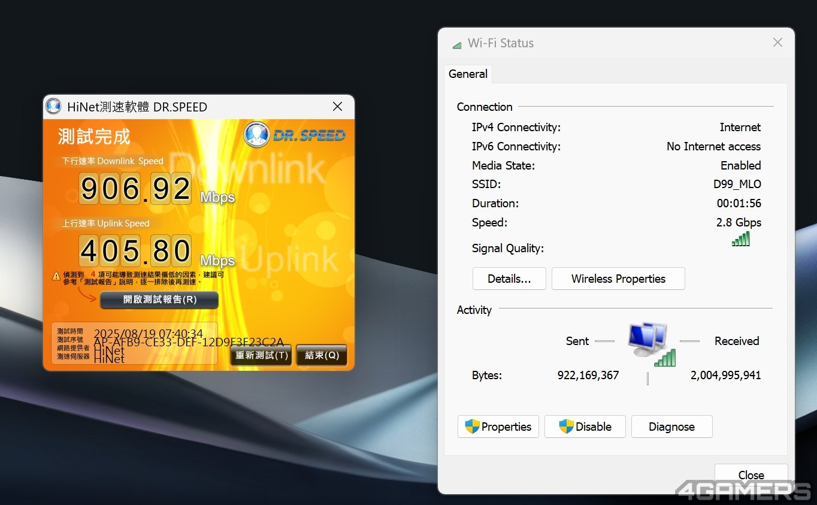The image size is (817, 505).
Task: Open Wireless Properties
Action: (618, 279)
